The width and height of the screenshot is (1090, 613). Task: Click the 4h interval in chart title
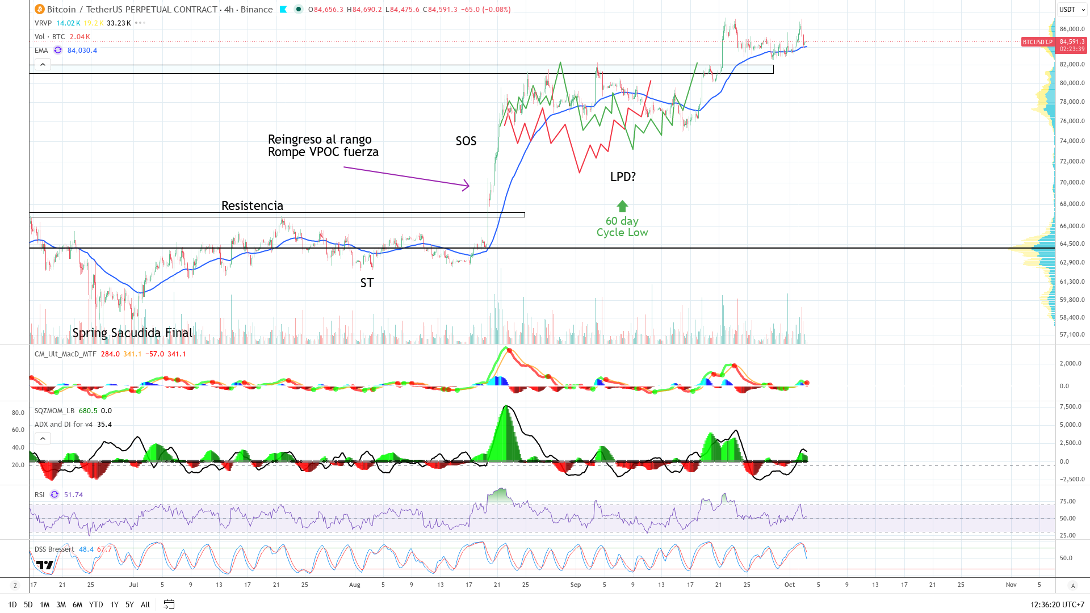(x=229, y=9)
